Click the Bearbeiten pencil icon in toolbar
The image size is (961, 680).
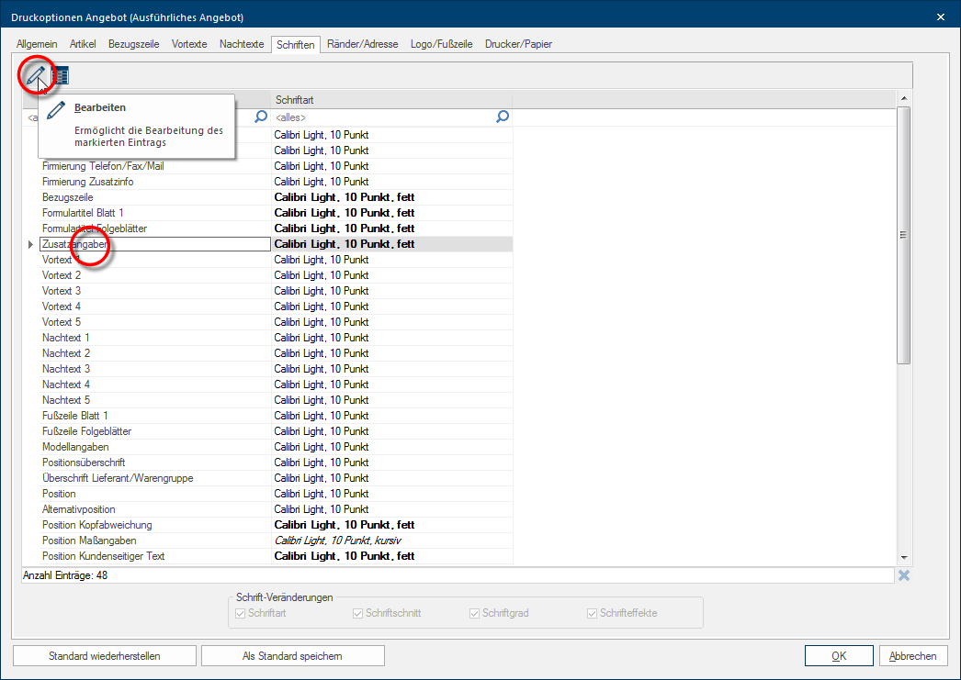click(x=36, y=76)
